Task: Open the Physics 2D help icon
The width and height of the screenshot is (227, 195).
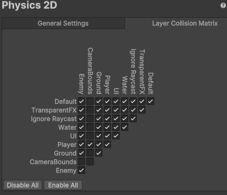Action: pos(223,5)
